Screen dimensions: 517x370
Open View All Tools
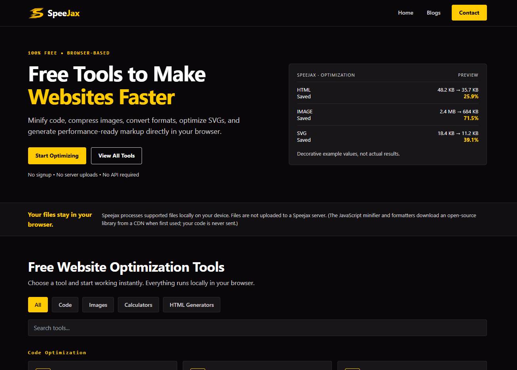click(x=116, y=156)
